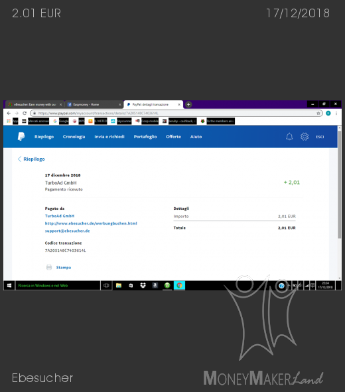This screenshot has width=345, height=392.
Task: Click the printer icon beside Stampa
Action: click(49, 267)
